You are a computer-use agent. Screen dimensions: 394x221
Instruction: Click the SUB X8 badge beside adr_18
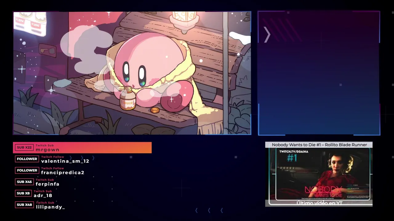point(23,193)
